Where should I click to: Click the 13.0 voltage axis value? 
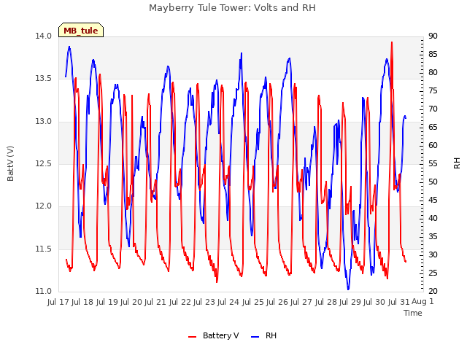44,122
